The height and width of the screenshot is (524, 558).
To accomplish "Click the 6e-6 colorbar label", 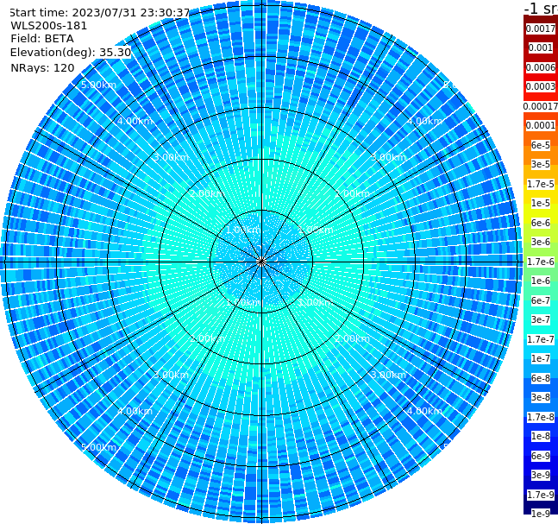I will 541,223.
